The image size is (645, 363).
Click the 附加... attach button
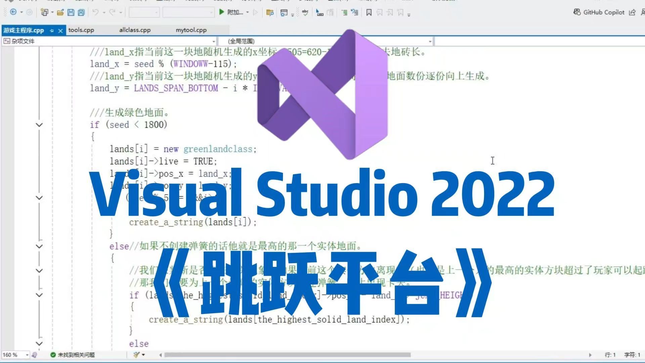[x=235, y=12]
